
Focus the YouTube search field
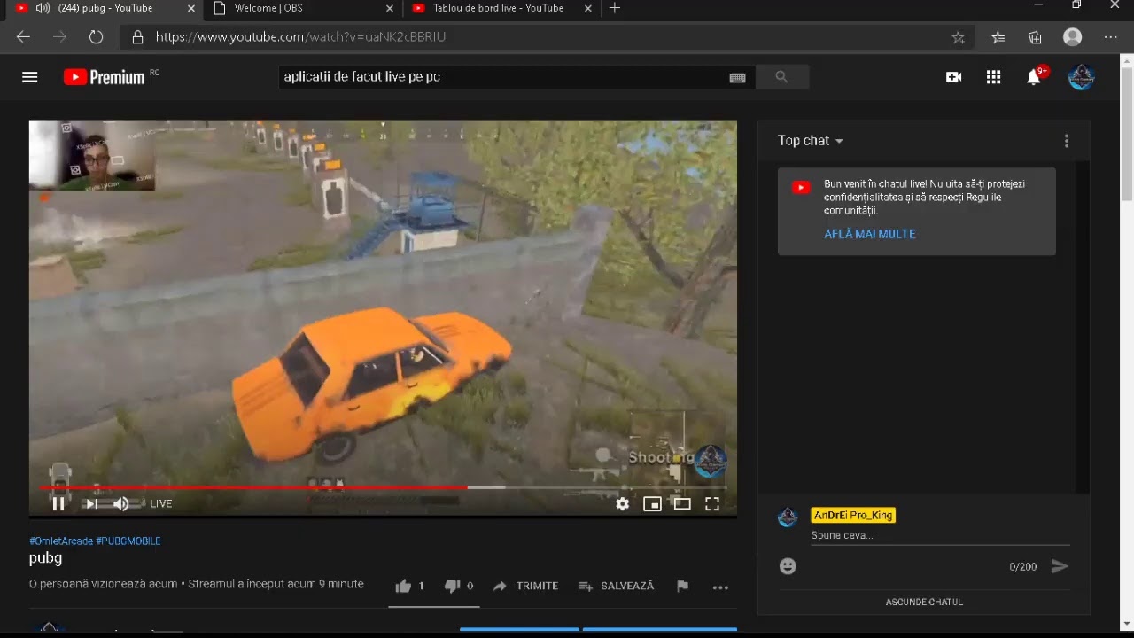pos(502,77)
